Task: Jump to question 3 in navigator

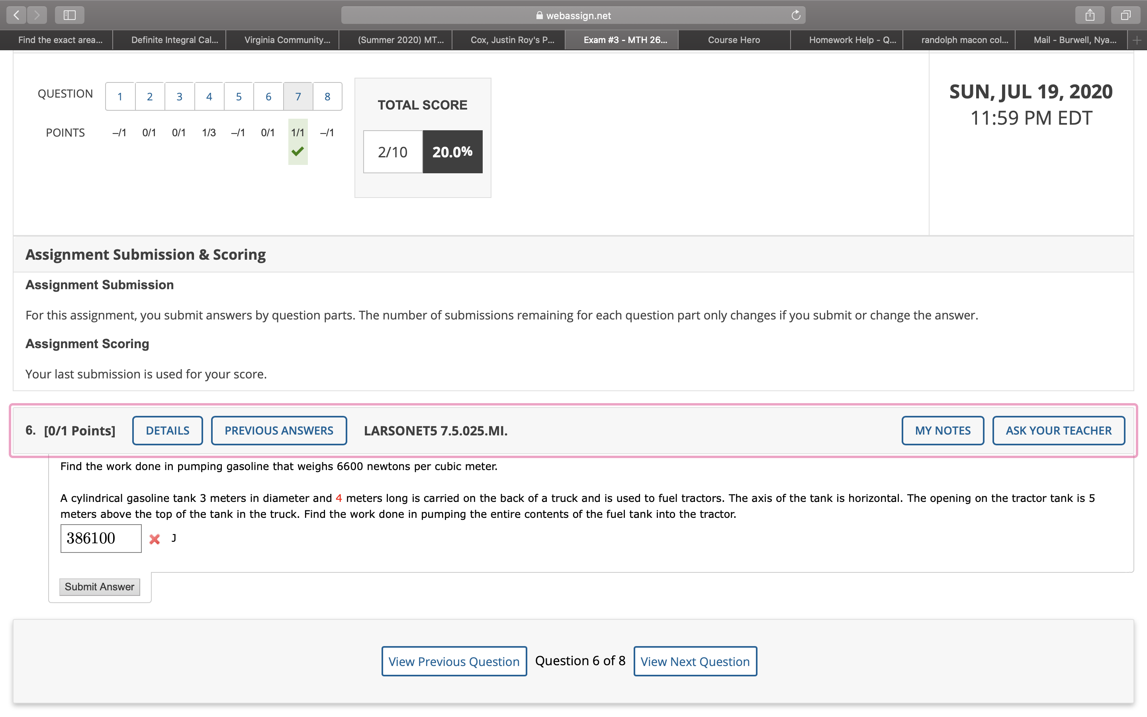Action: pos(179,97)
